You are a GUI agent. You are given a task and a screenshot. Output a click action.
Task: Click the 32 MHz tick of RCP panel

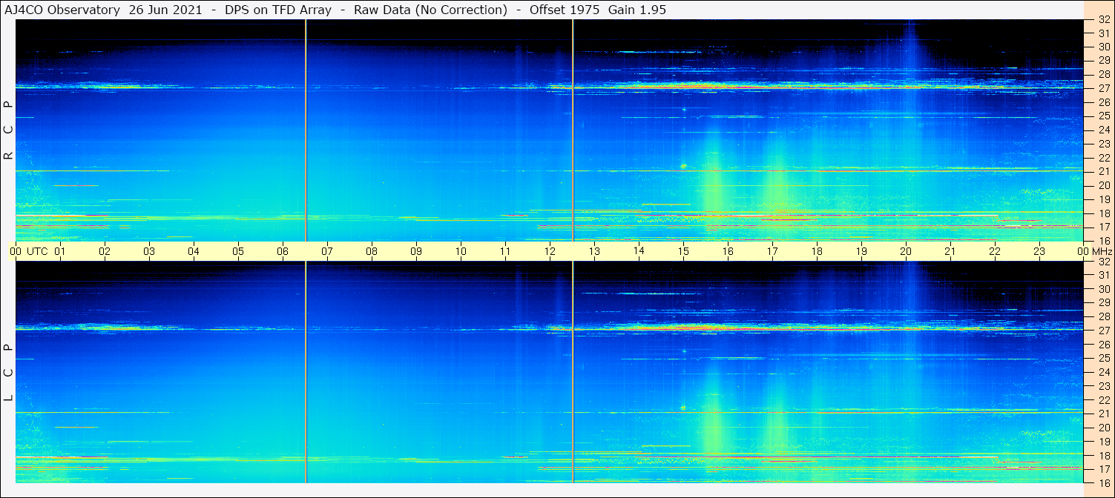[x=1103, y=20]
